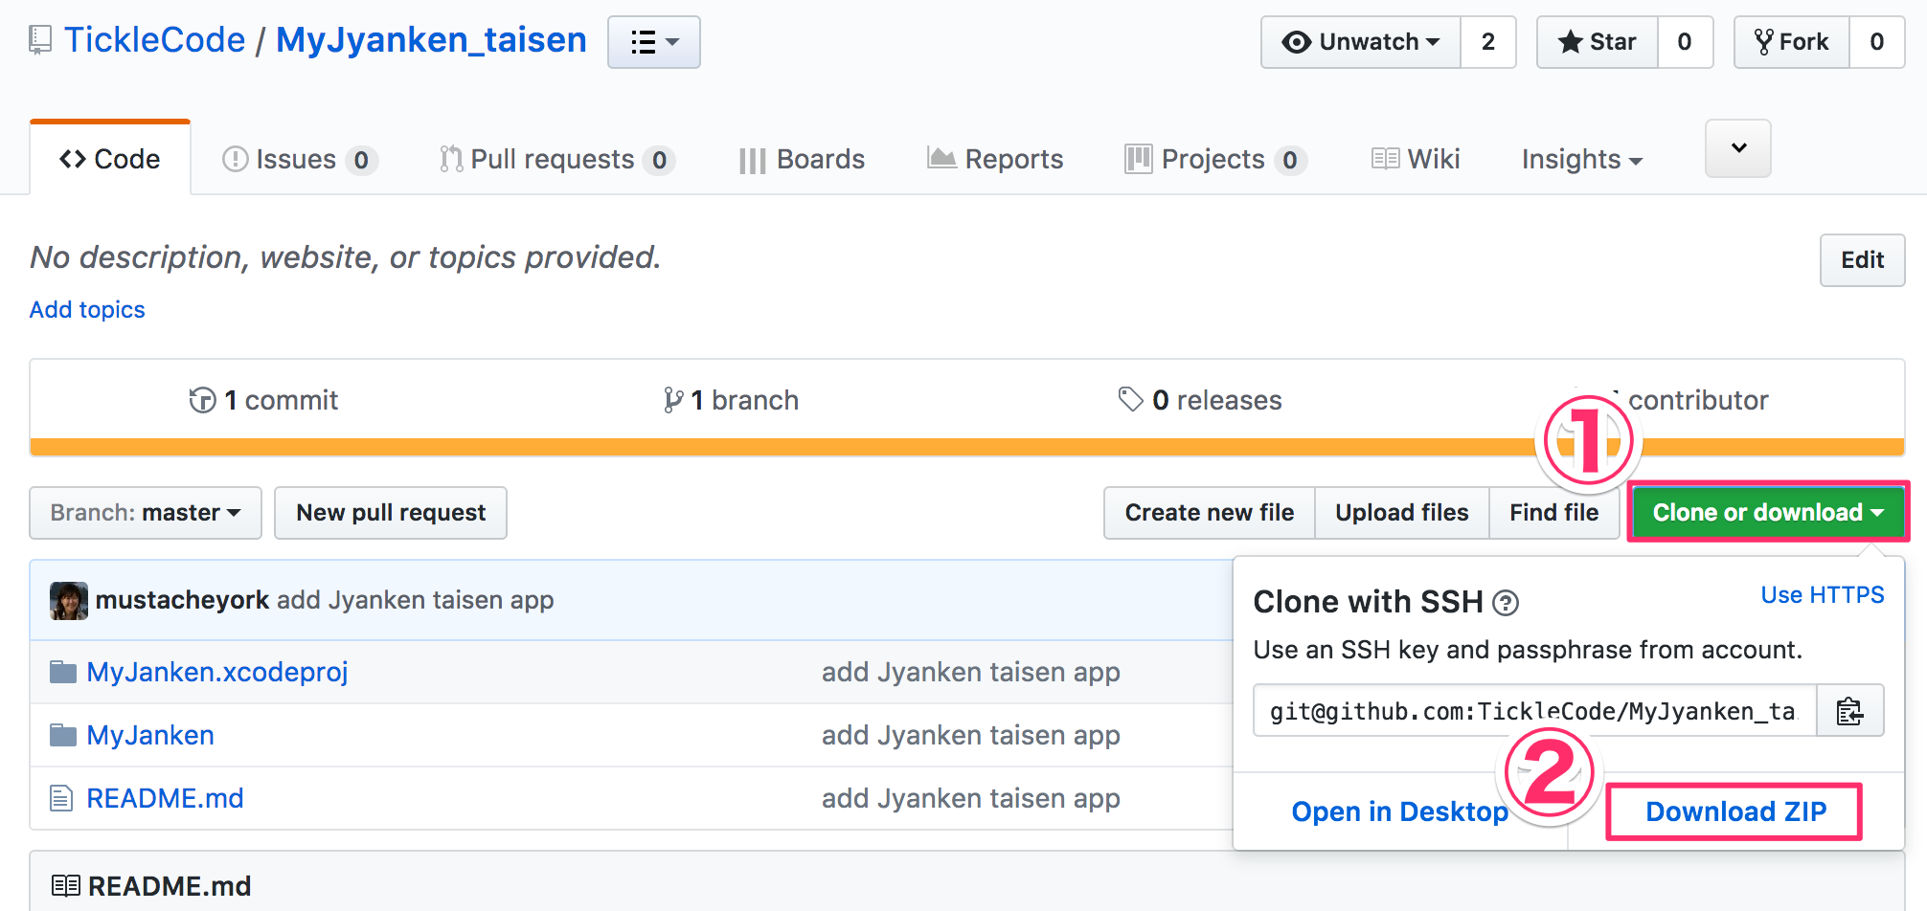Image resolution: width=1927 pixels, height=911 pixels.
Task: Open the Branch: master dropdown
Action: tap(145, 512)
